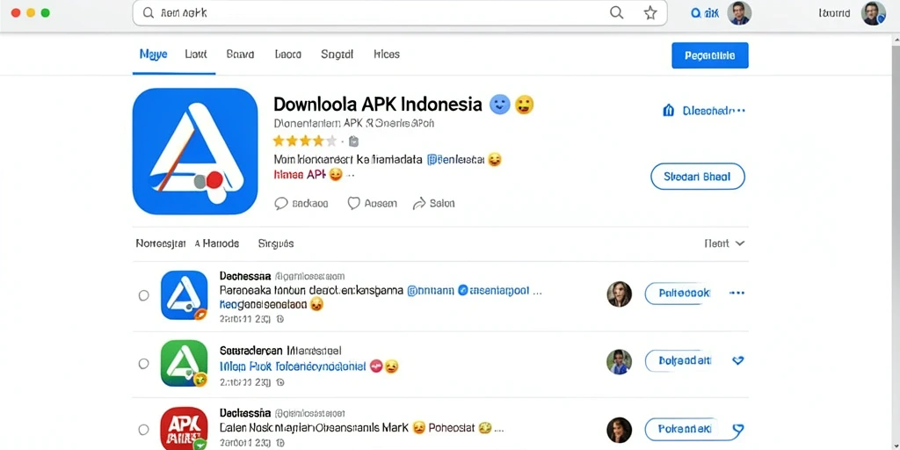Open the Snava tab
Viewport: 900px width, 450px height.
click(240, 54)
